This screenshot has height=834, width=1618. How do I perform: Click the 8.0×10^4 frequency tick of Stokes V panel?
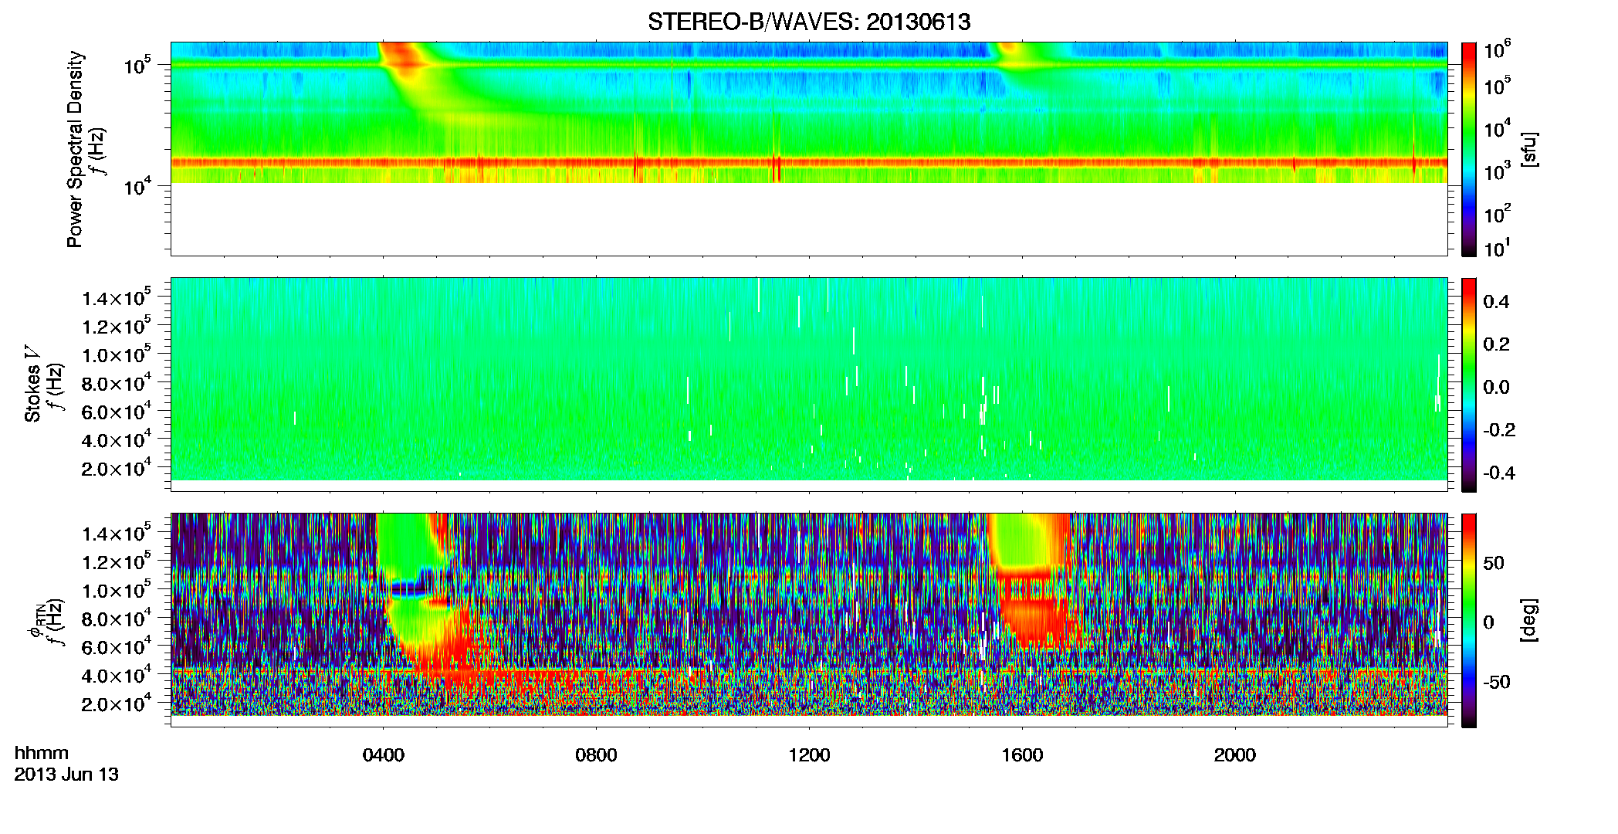(117, 383)
